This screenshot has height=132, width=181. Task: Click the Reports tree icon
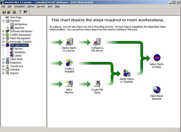[x=8, y=73]
